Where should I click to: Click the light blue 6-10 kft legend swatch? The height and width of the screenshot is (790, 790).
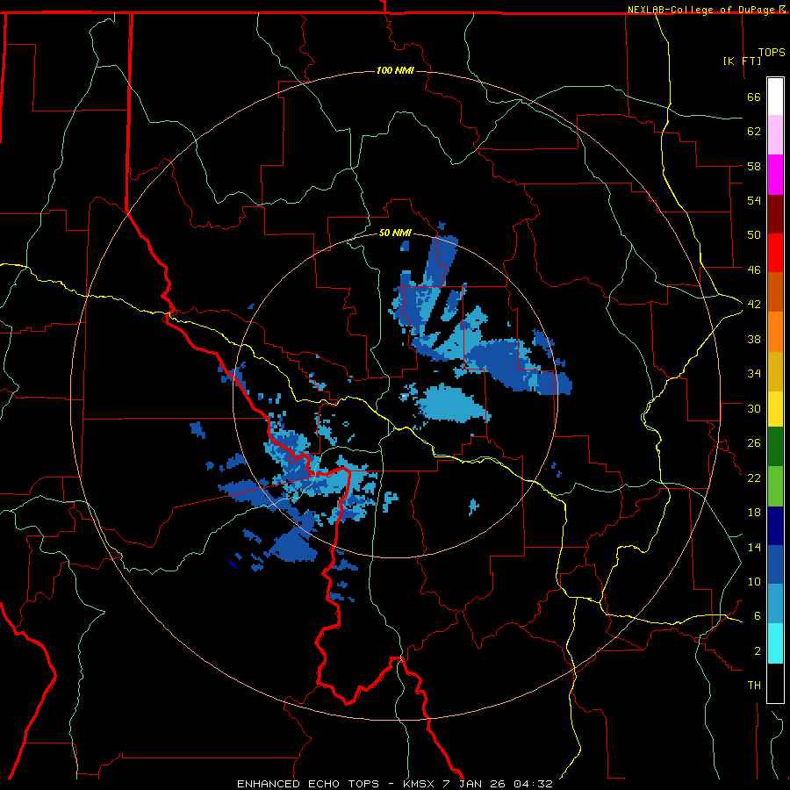pyautogui.click(x=775, y=604)
